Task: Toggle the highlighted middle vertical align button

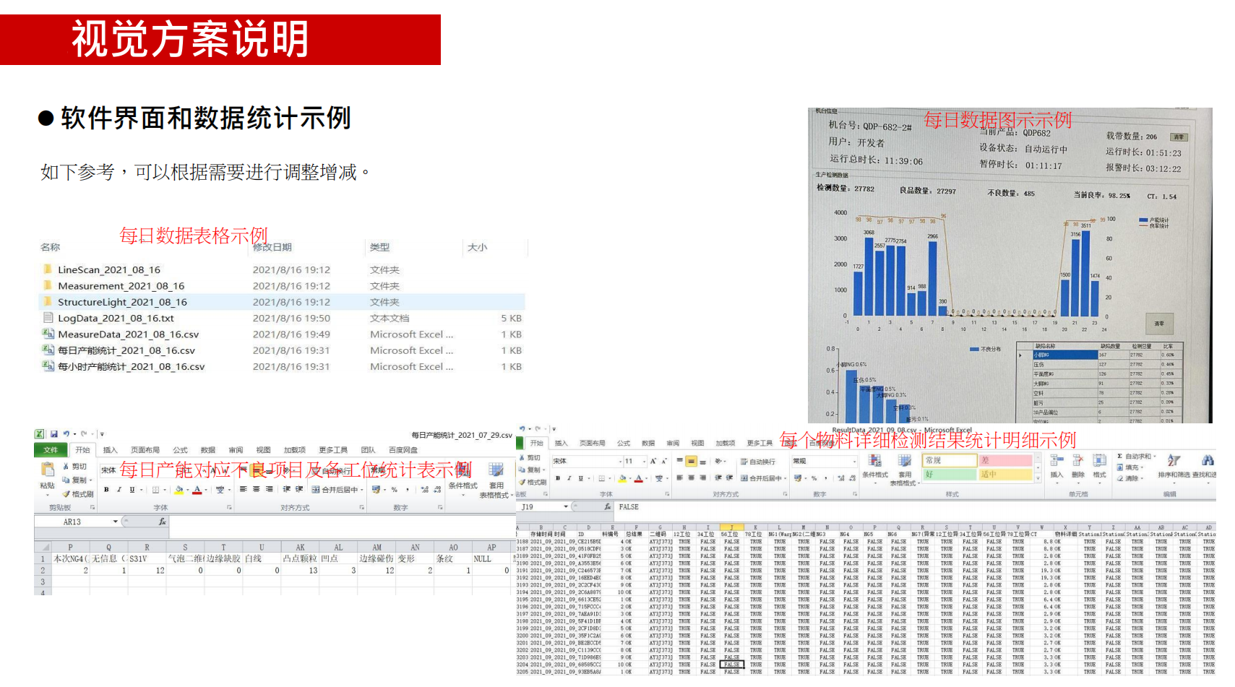Action: (x=691, y=461)
